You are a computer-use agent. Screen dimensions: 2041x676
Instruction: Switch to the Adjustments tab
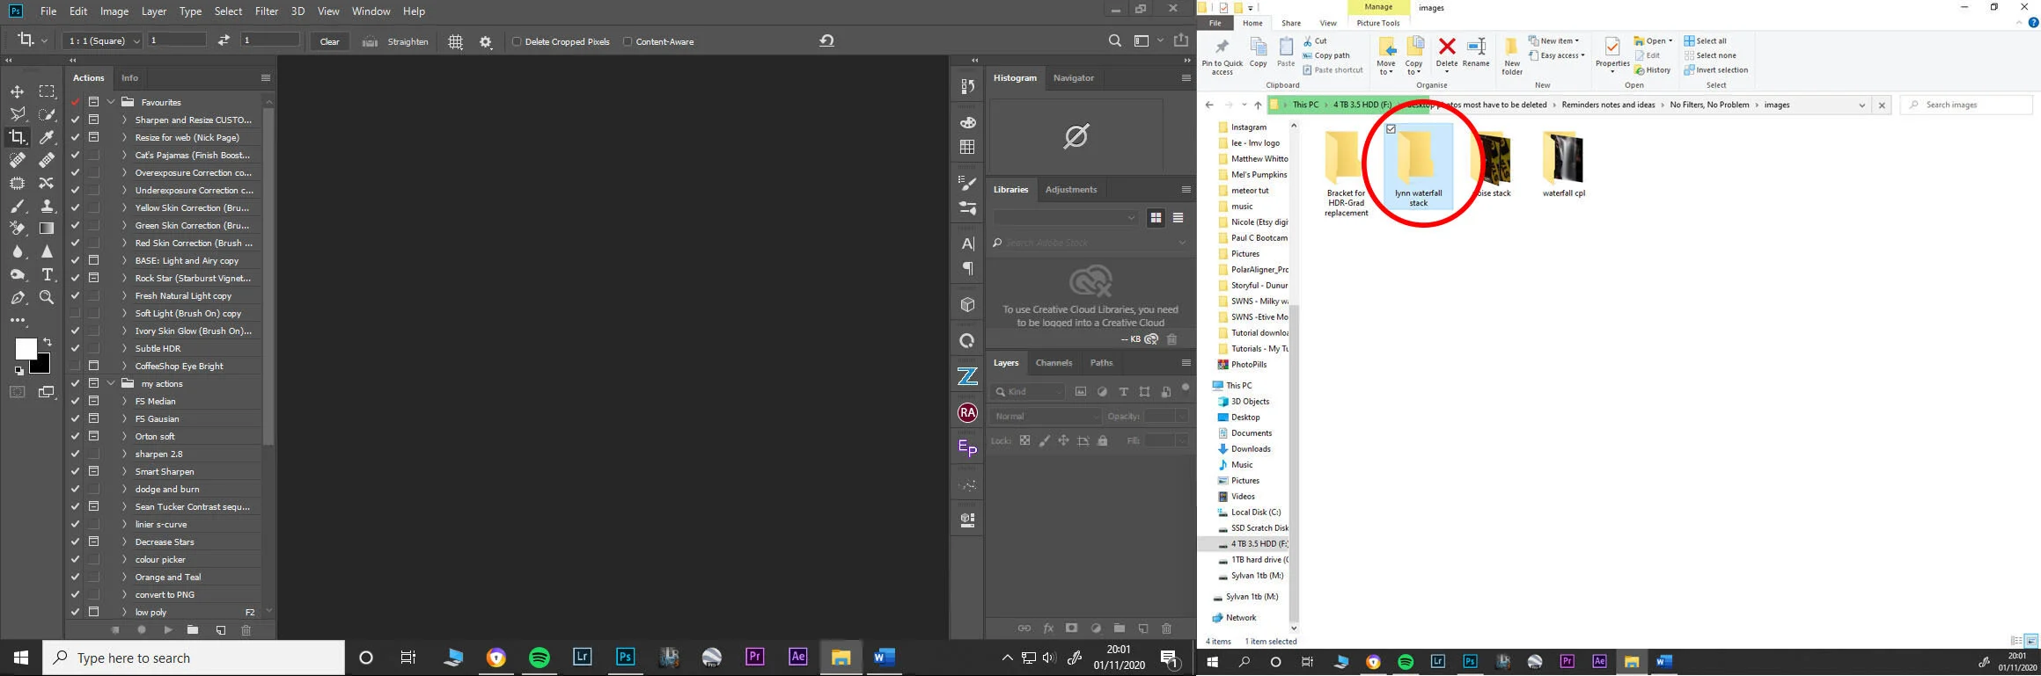[x=1071, y=189]
